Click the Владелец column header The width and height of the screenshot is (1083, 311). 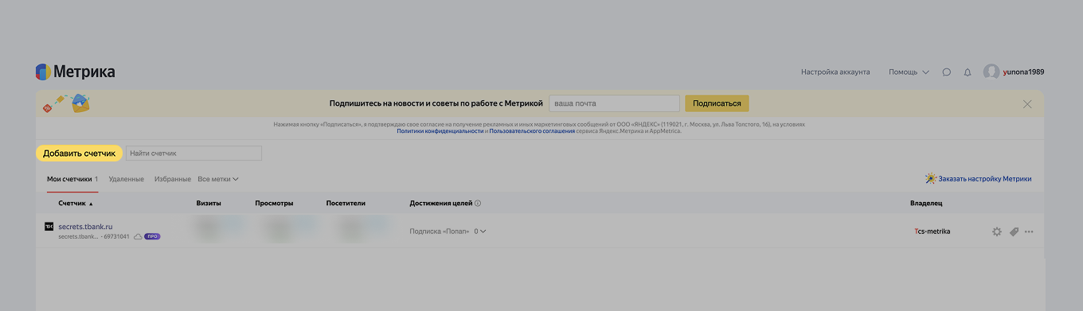click(926, 203)
